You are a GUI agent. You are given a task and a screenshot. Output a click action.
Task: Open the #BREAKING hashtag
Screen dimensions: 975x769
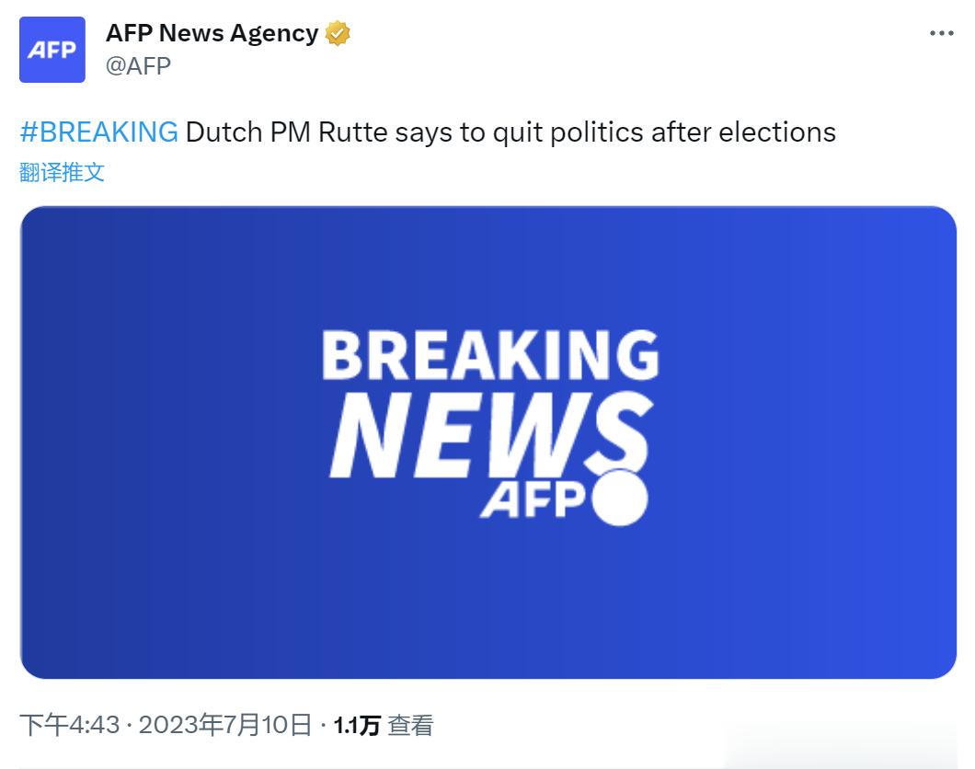click(x=98, y=132)
